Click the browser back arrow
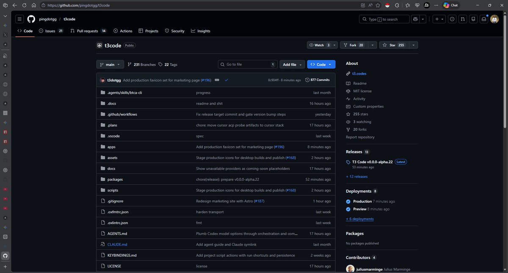Screen dimensions: 508x273 tap(14, 5)
